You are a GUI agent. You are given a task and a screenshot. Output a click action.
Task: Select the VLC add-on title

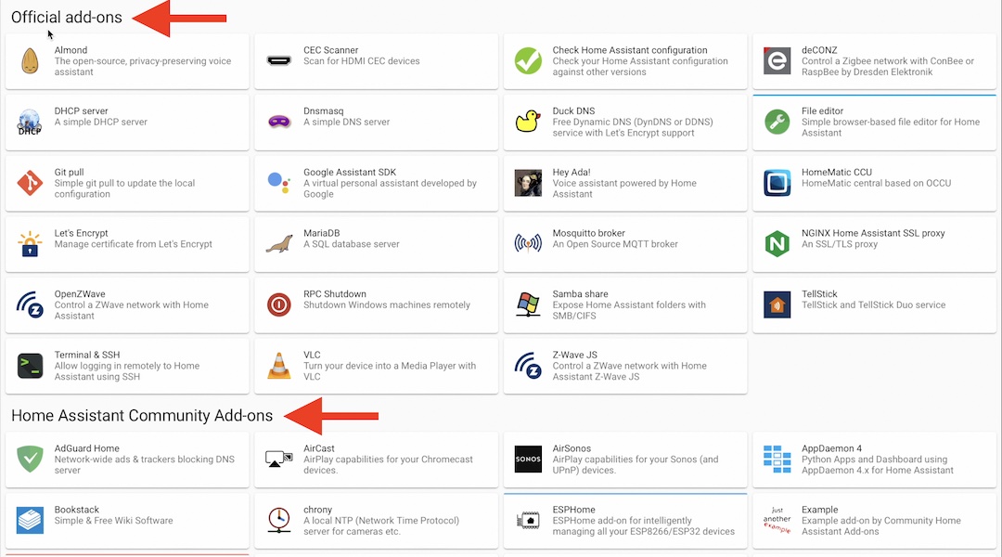click(x=312, y=355)
